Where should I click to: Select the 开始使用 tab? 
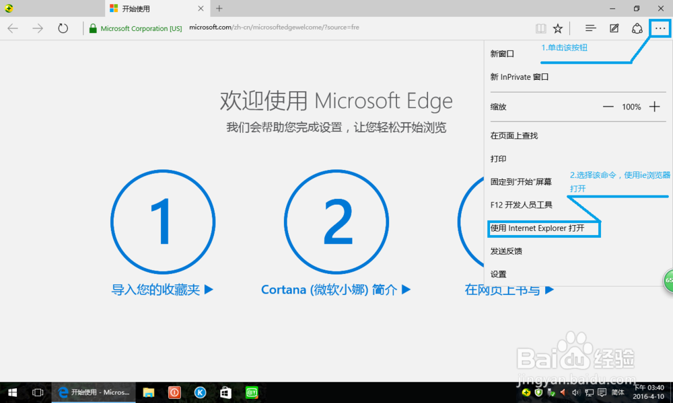(157, 9)
